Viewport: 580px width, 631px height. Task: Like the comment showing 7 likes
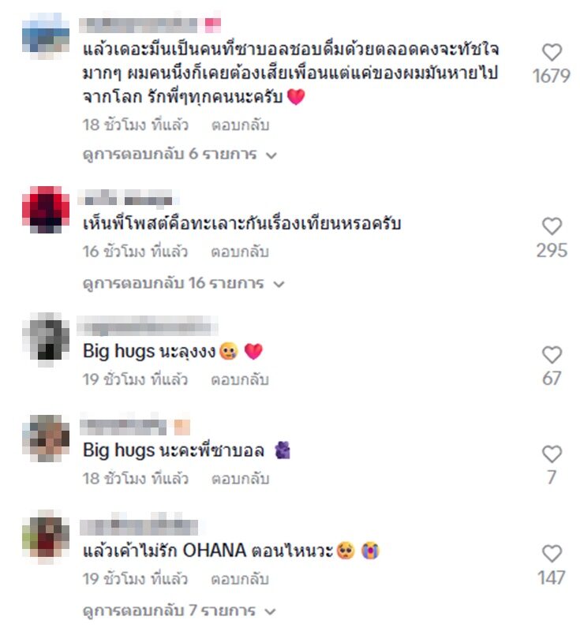552,454
